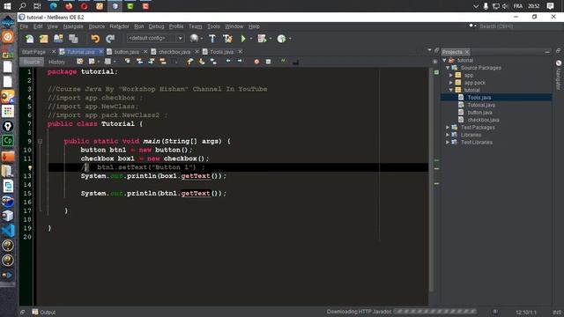This screenshot has height=317, width=564.
Task: Click the red Start Macro Recording icon
Action: tap(256, 62)
